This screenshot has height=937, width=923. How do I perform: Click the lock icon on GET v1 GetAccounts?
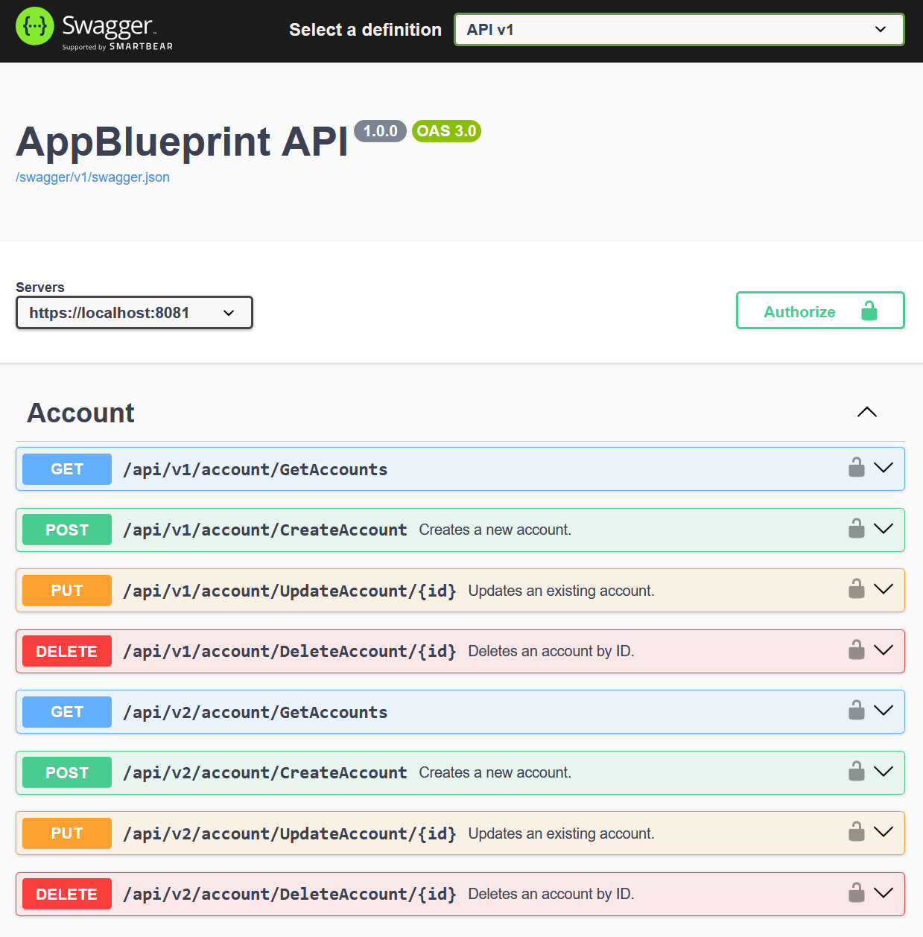[x=857, y=468]
